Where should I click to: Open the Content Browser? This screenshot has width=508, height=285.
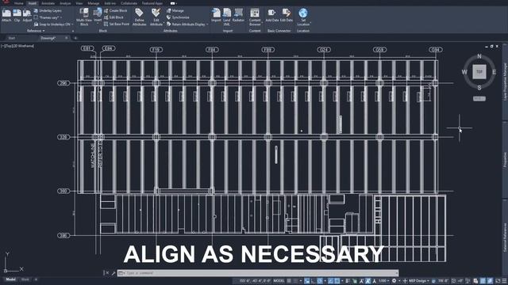(x=255, y=17)
